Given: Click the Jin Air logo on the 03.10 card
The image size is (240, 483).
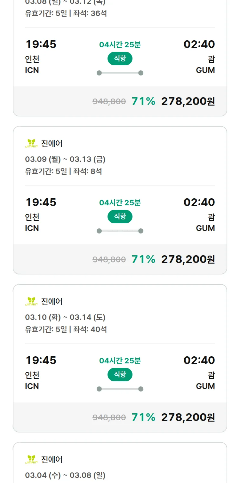Looking at the screenshot, I should [31, 302].
